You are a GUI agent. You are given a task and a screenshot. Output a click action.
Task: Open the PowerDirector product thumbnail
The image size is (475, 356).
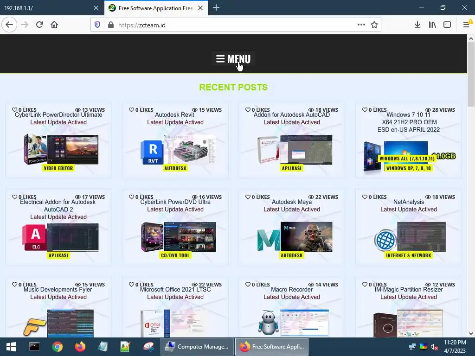point(61,149)
